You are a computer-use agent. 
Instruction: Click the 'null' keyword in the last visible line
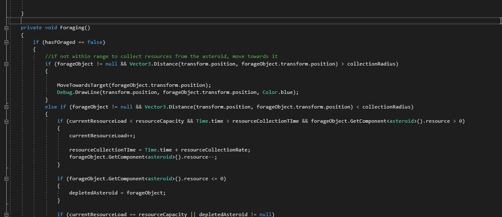tap(265, 214)
